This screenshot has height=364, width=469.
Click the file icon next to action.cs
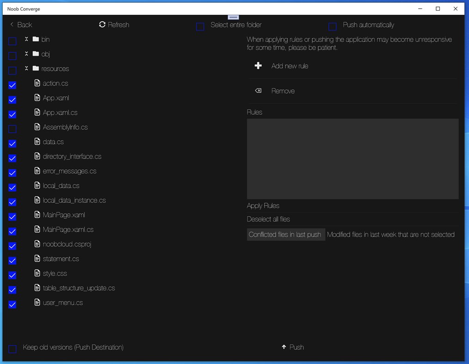point(37,83)
